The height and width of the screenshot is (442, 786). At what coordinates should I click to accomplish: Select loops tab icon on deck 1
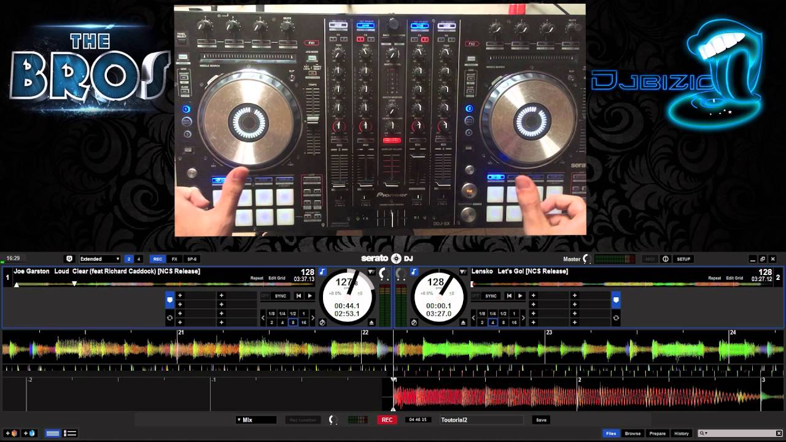click(x=170, y=317)
